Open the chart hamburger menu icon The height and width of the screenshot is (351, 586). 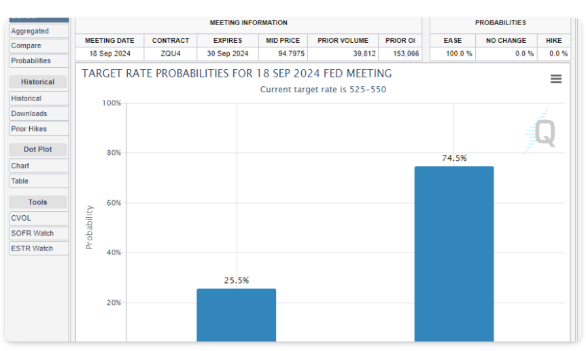[555, 79]
